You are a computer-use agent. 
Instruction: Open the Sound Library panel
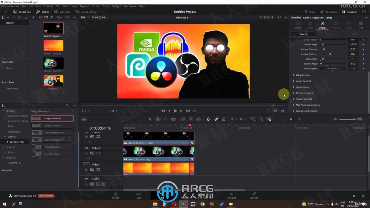[86, 12]
